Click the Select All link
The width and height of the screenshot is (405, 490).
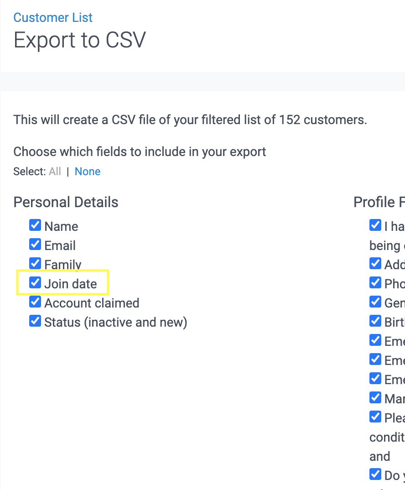coord(55,172)
